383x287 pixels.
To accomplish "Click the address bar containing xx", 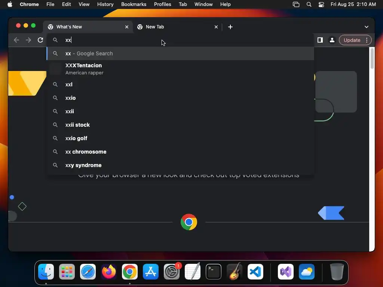I will pyautogui.click(x=180, y=40).
